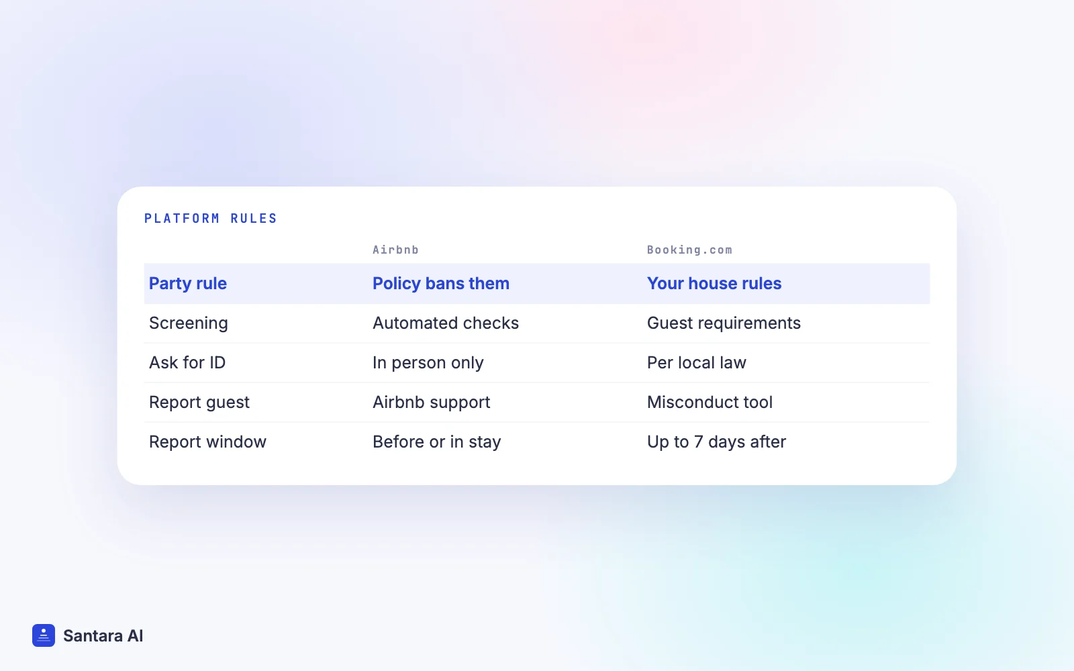Image resolution: width=1074 pixels, height=671 pixels.
Task: Click the 'Airbnb support' cell
Action: 432,403
